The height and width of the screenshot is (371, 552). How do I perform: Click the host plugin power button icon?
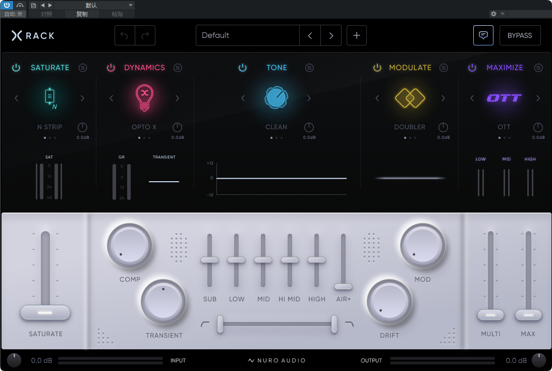(x=7, y=5)
